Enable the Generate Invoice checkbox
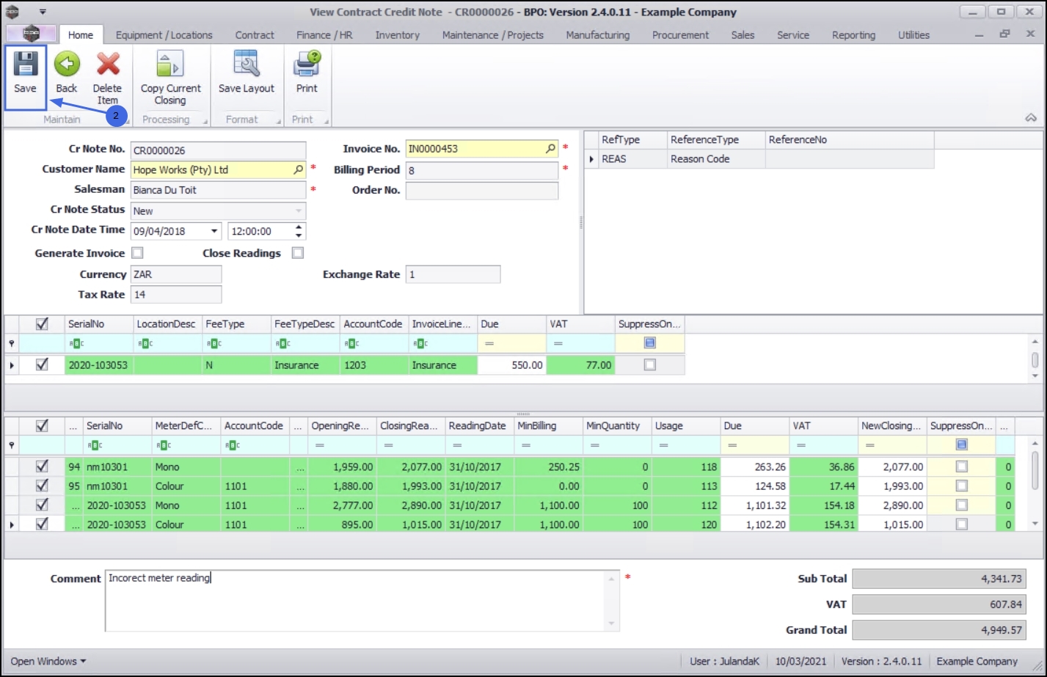Screen dimensions: 1047x677 coord(137,253)
